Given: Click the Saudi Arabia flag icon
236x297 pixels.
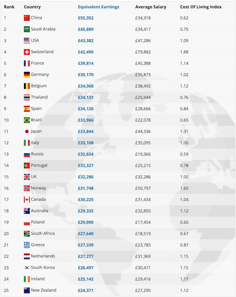Looking at the screenshot, I should [27, 29].
